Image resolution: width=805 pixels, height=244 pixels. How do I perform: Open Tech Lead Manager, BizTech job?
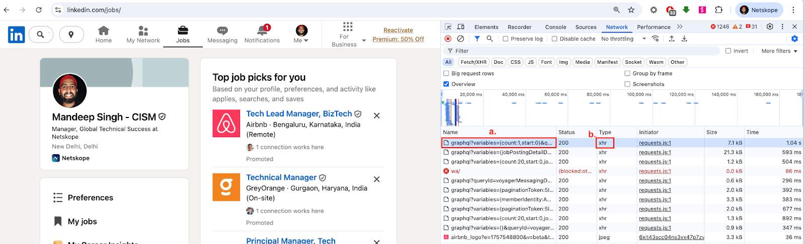(x=299, y=114)
